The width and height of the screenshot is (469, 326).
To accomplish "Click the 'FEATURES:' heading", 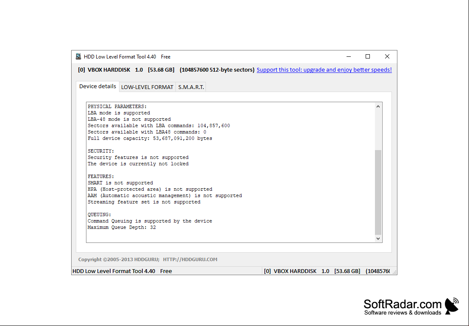I will 101,177.
